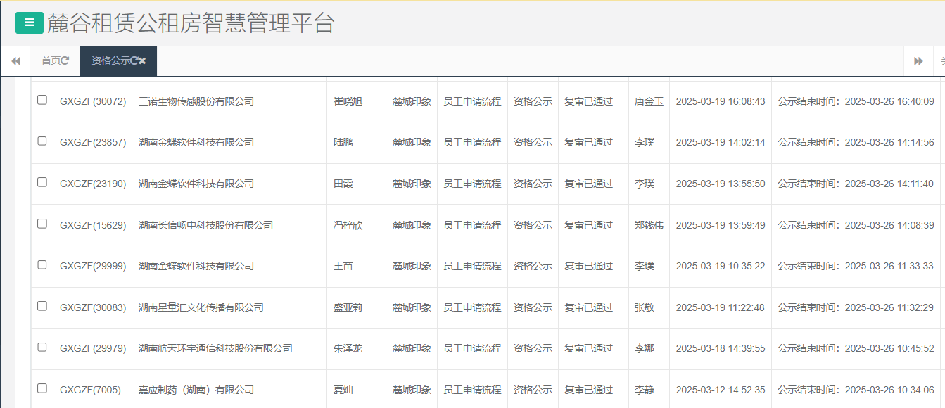This screenshot has width=945, height=408.
Task: Close the 资格公示 tab with its X icon
Action: click(142, 61)
